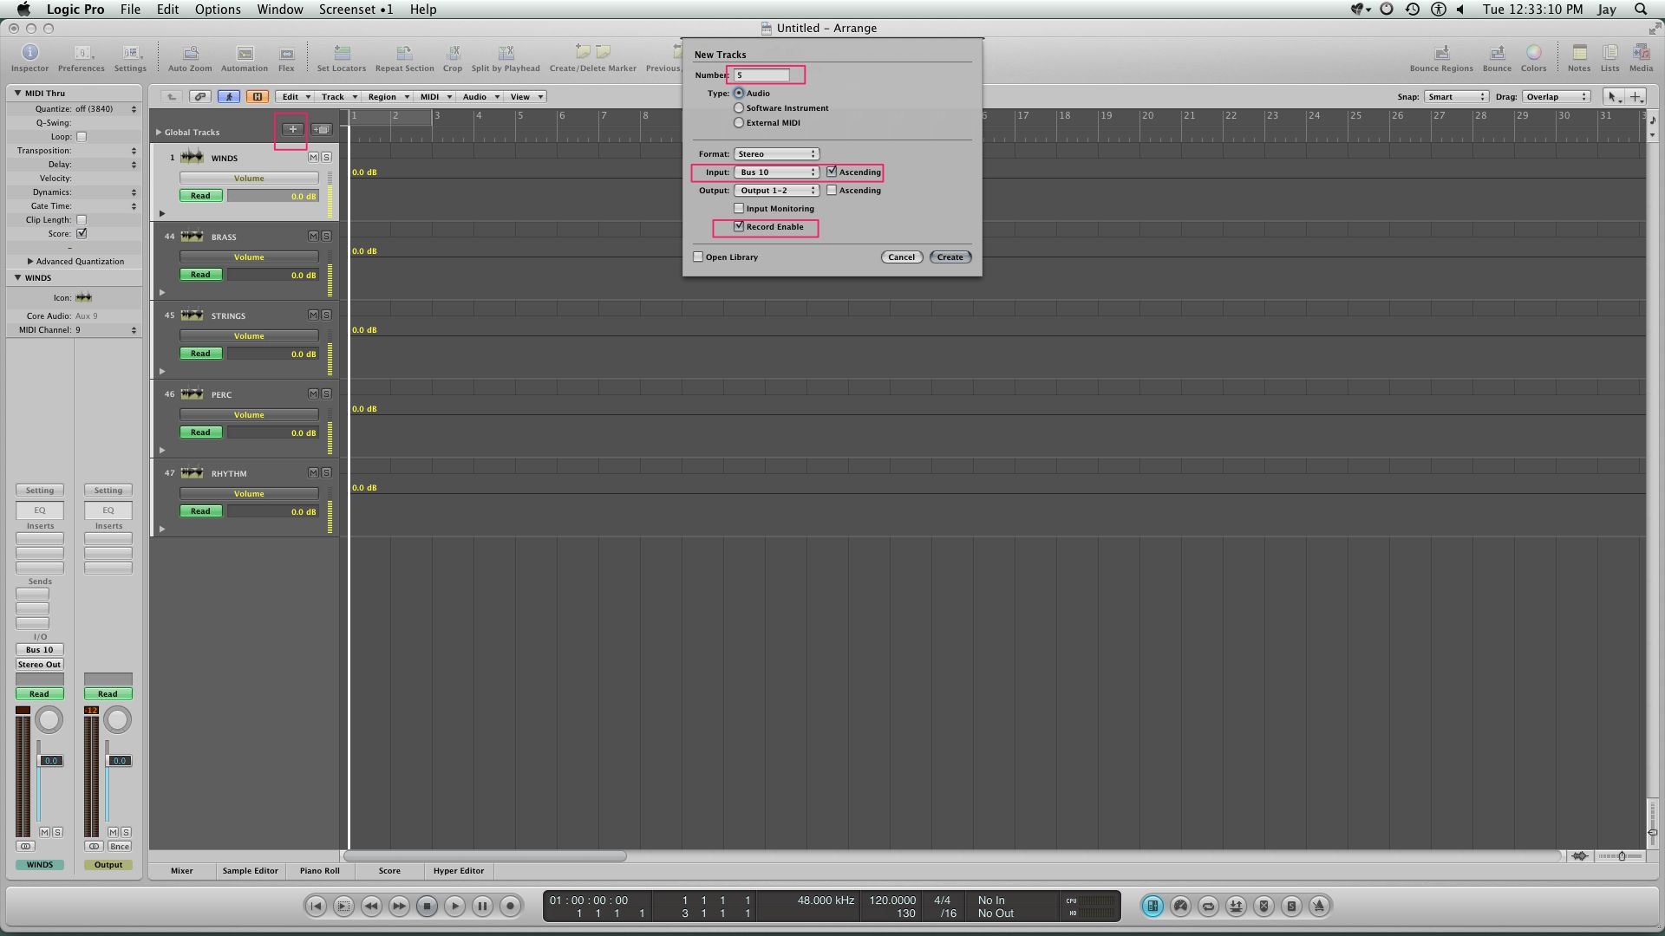Open the Snap Smart dropdown
The image size is (1665, 936).
[x=1456, y=96]
